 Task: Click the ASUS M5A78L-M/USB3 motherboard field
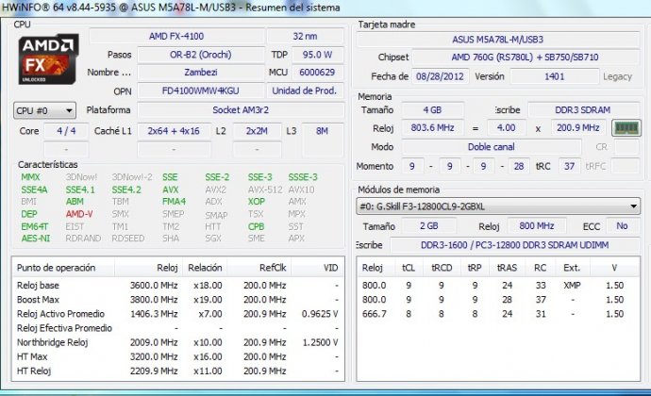[x=498, y=40]
